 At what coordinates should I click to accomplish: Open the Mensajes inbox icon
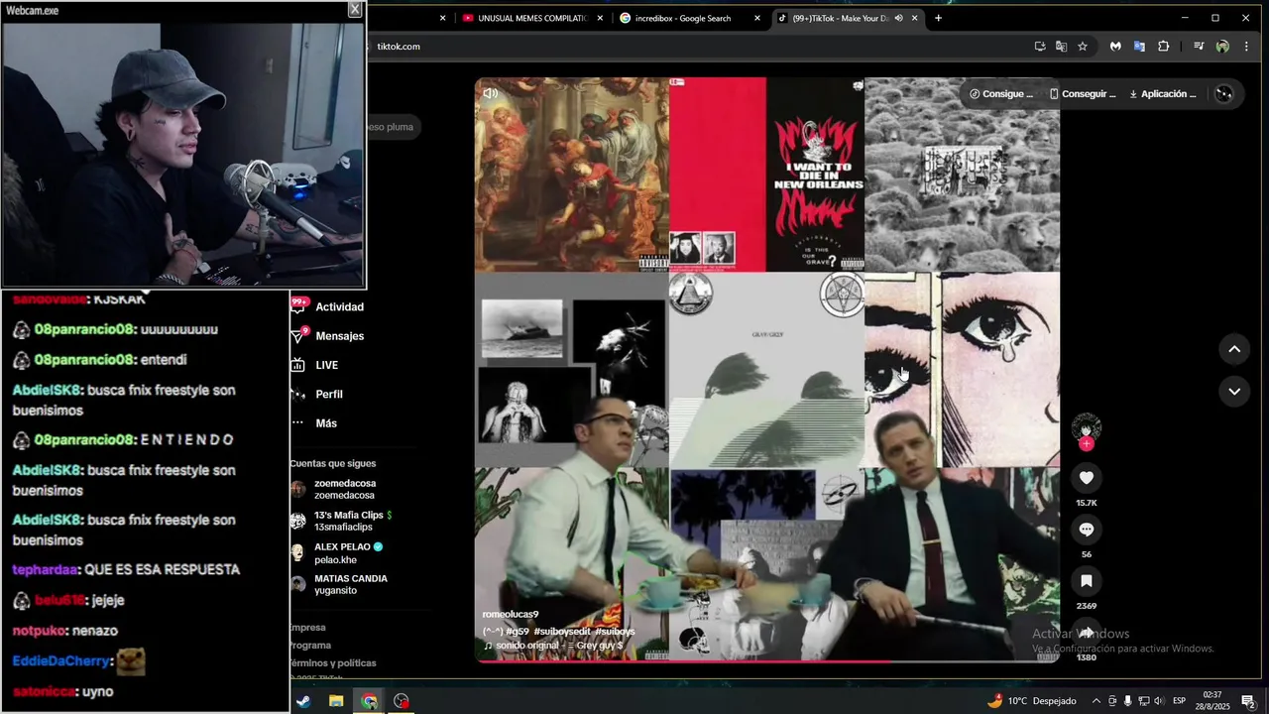297,336
